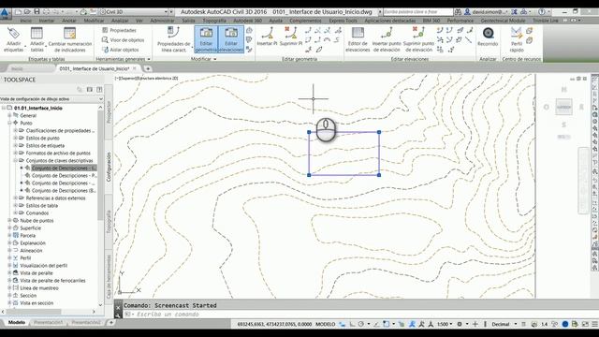Select the Aislar objetos tool
This screenshot has width=599, height=337.
121,50
